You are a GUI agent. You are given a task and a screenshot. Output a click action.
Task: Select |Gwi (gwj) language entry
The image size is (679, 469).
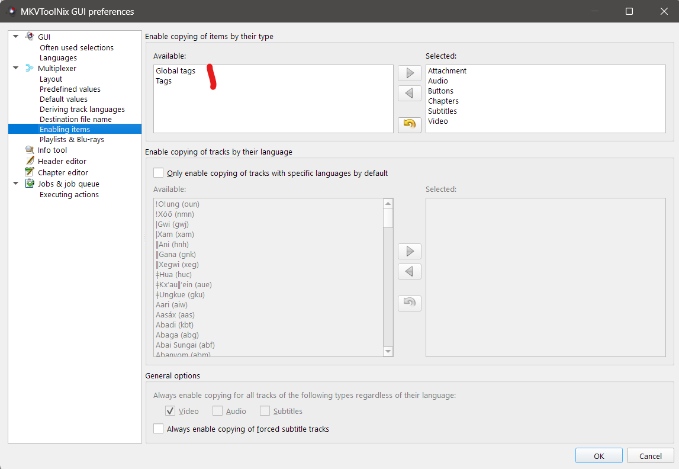click(172, 224)
